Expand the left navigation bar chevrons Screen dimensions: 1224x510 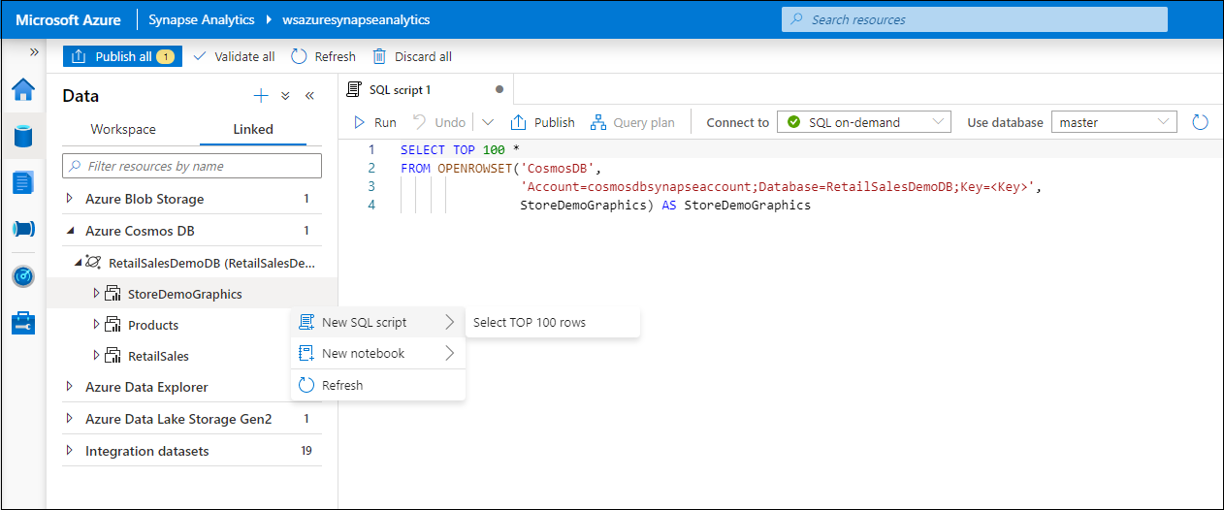coord(34,52)
